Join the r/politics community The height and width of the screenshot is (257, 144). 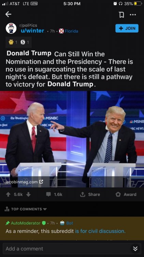click(127, 28)
